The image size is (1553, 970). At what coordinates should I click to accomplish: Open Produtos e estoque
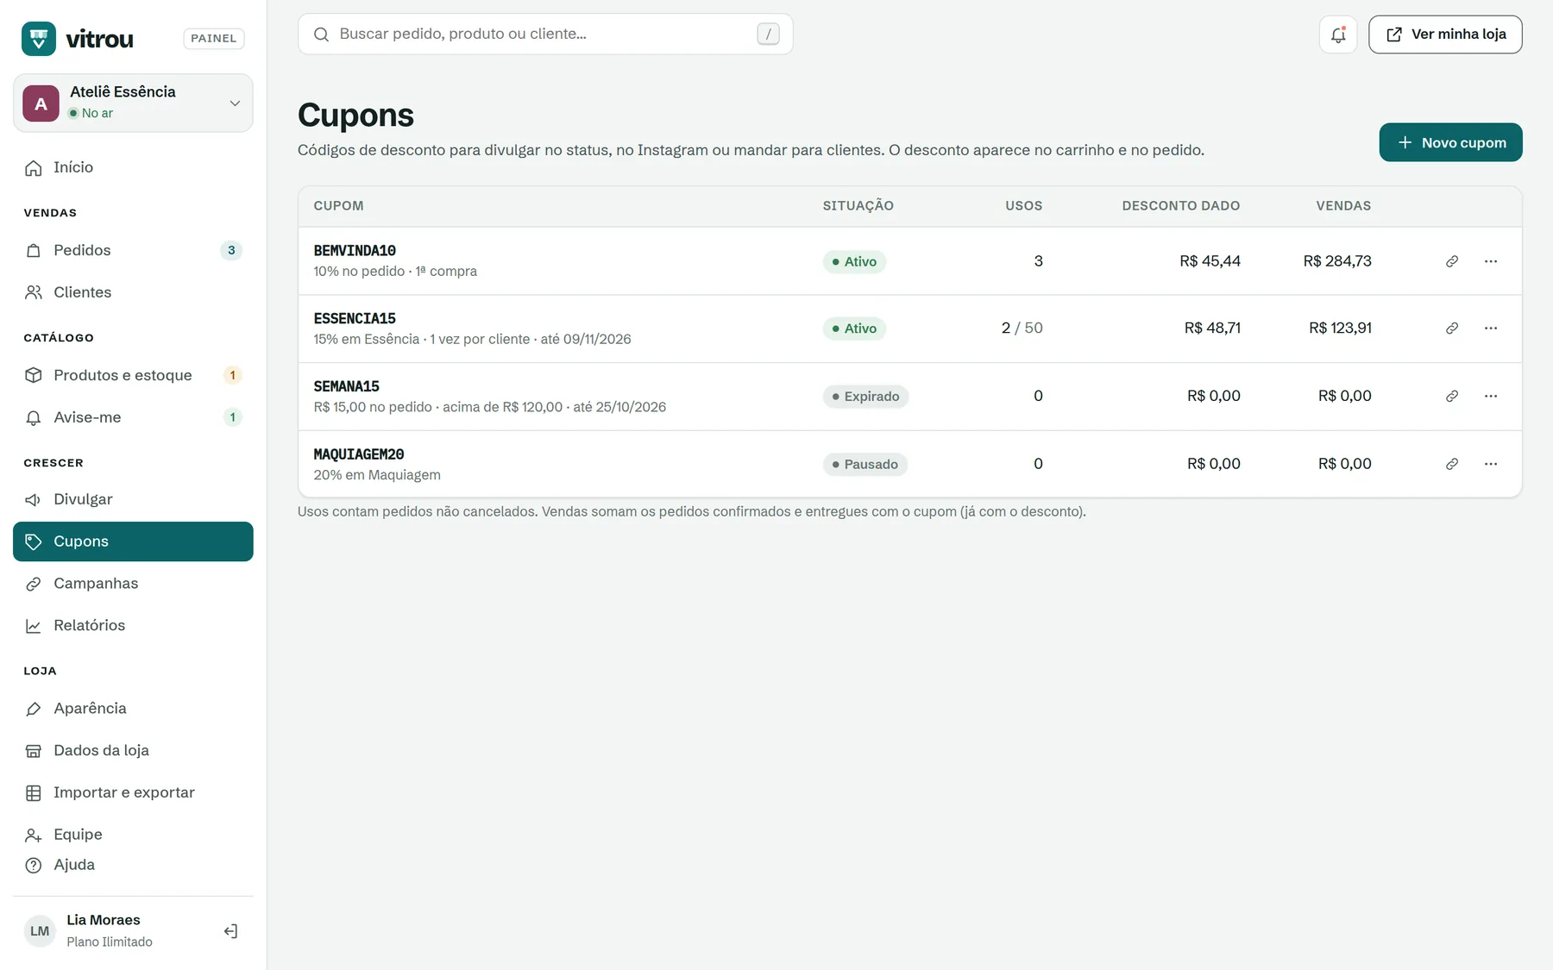pos(133,375)
